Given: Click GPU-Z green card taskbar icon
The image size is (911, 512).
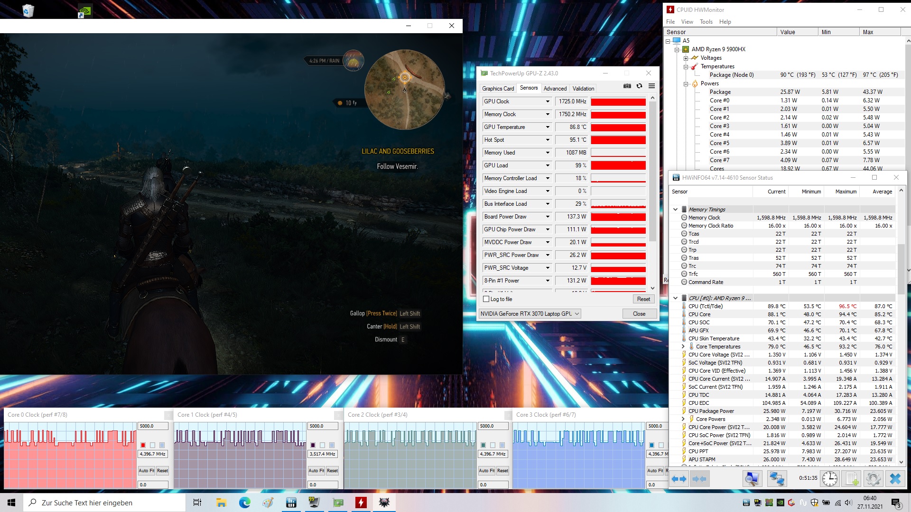Looking at the screenshot, I should [338, 503].
